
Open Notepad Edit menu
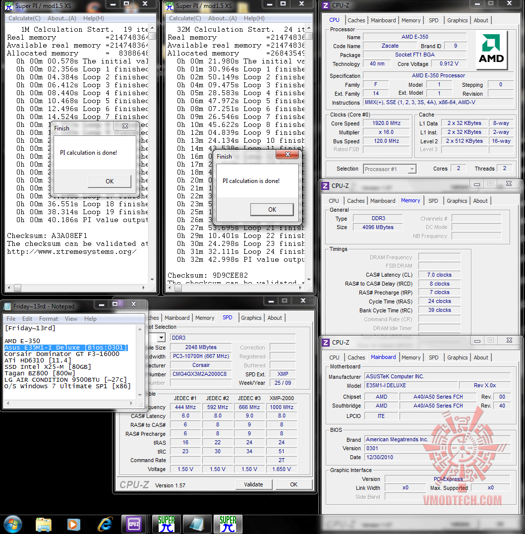(27, 319)
